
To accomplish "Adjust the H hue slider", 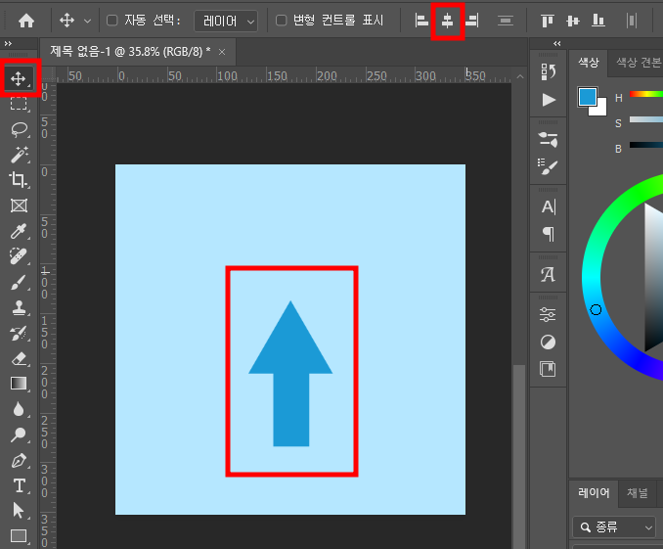I will pos(646,94).
